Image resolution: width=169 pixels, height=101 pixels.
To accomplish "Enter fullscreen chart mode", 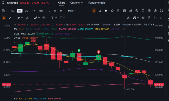I will tap(161, 11).
